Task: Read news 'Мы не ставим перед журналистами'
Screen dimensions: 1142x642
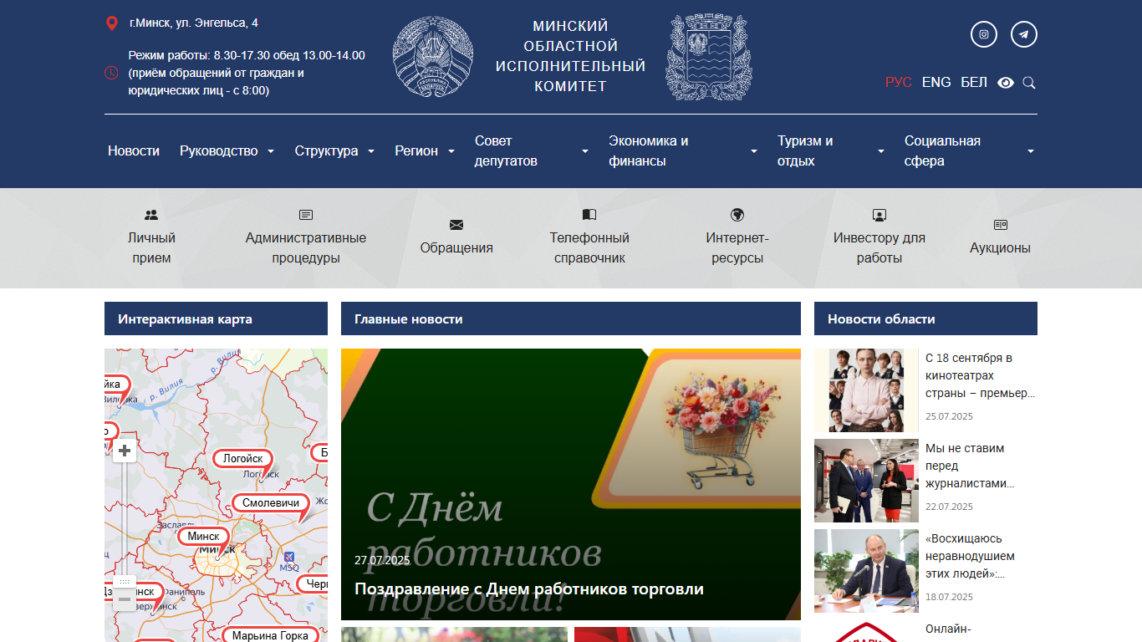Action: (x=971, y=466)
